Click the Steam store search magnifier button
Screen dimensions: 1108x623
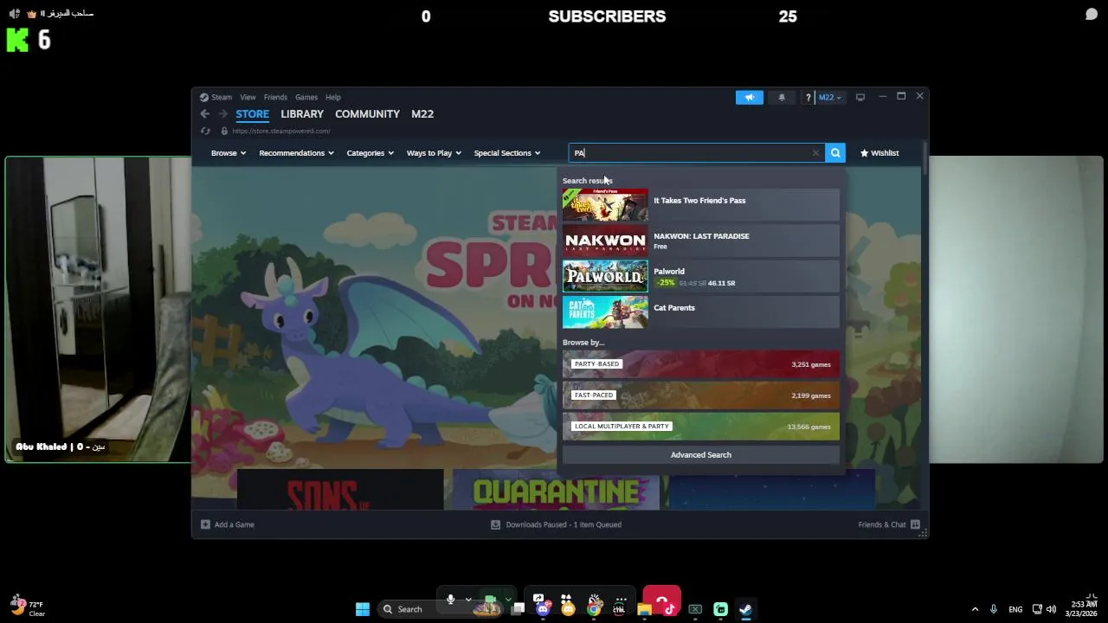coord(835,153)
